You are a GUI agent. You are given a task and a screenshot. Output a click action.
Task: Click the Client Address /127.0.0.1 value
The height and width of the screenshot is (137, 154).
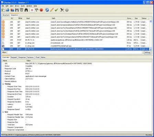pos(29,79)
